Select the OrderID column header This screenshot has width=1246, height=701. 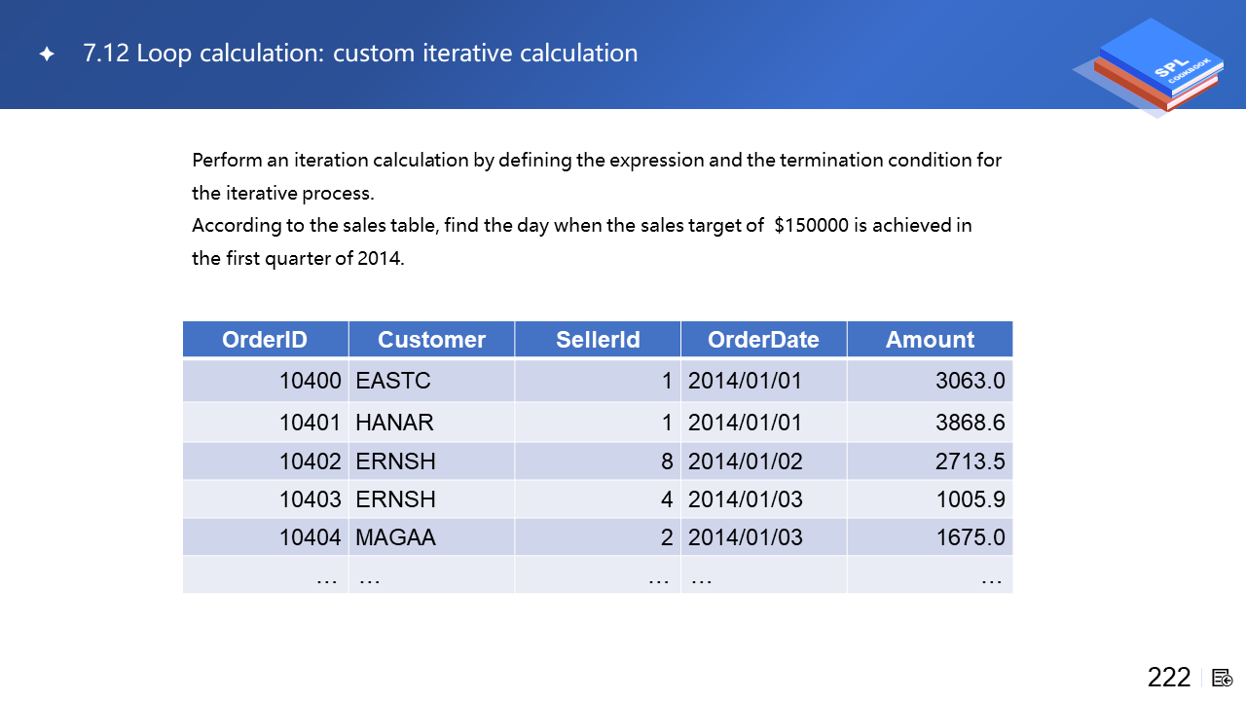pos(265,339)
